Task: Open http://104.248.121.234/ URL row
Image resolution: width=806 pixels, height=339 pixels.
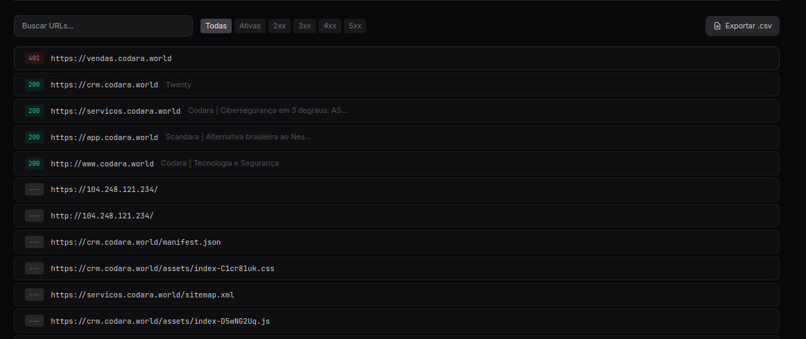Action: 396,216
